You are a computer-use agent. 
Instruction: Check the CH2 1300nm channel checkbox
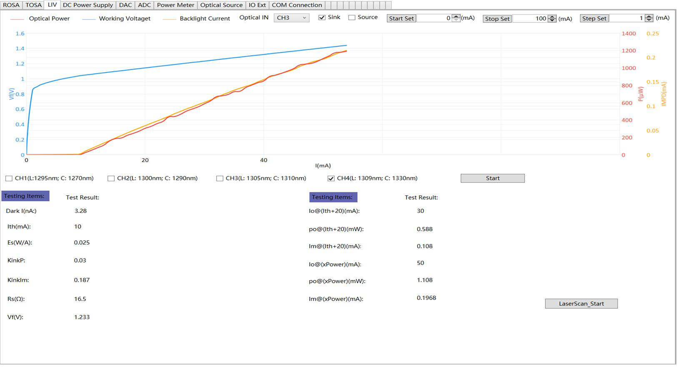point(111,178)
